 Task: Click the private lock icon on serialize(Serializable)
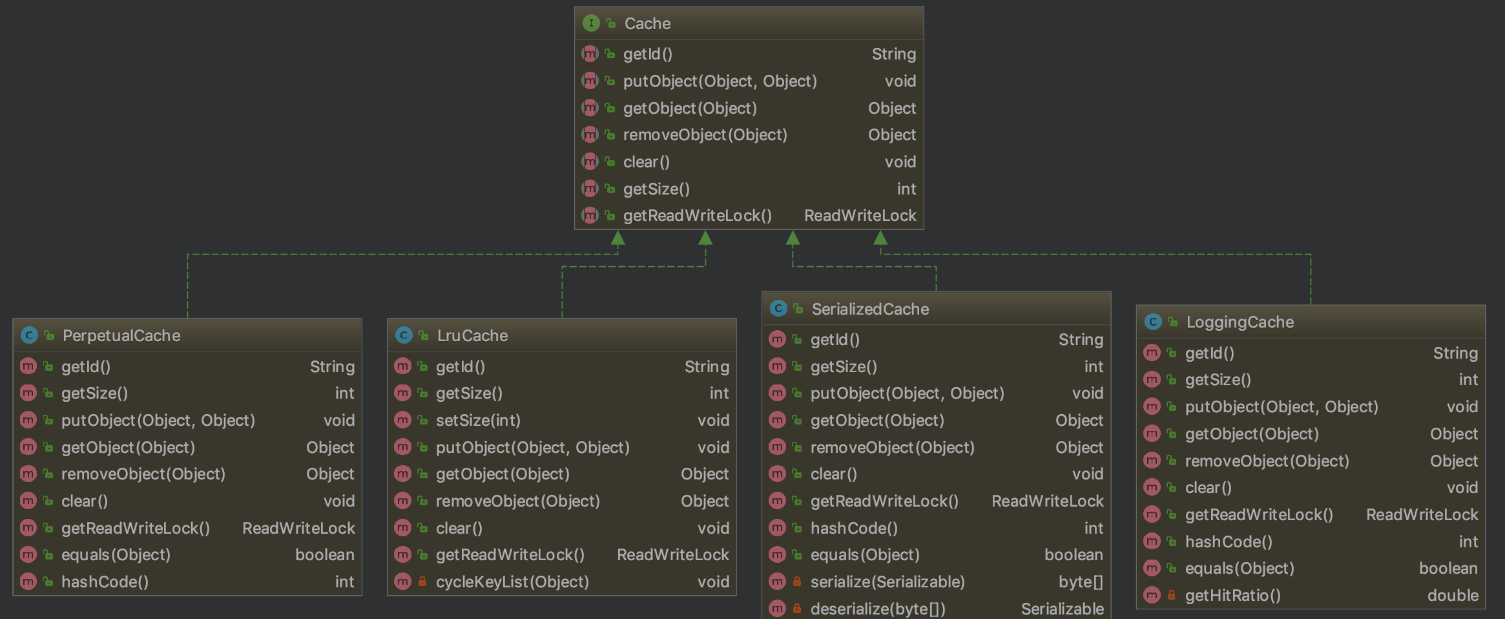(x=797, y=582)
